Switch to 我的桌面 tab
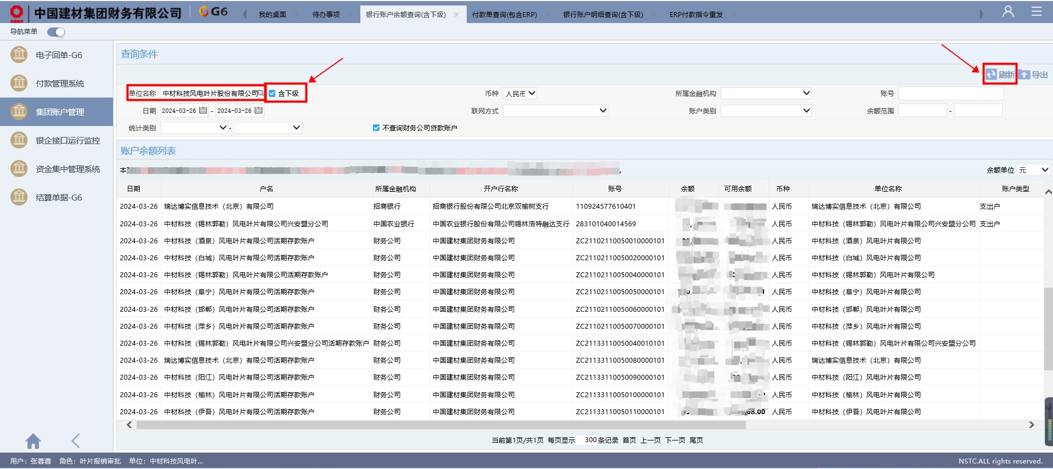 273,15
